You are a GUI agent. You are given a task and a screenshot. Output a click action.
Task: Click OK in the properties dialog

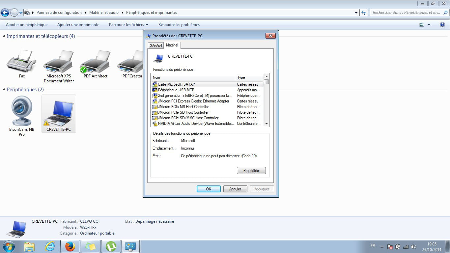coord(209,189)
